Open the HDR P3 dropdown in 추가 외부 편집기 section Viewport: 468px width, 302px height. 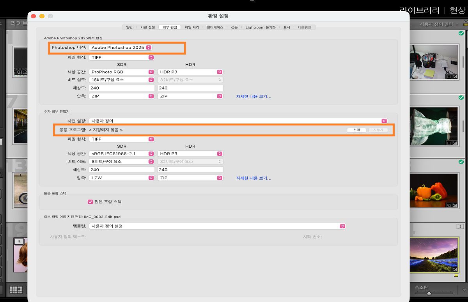pos(190,154)
